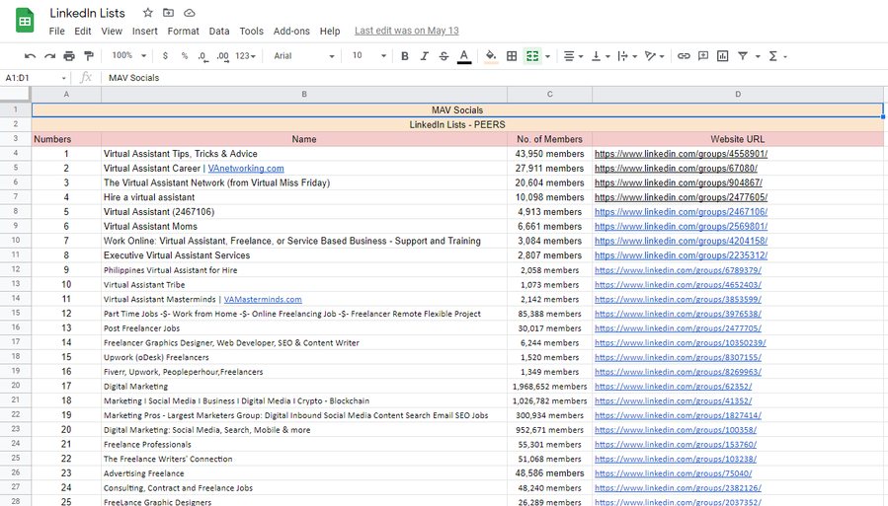
Task: Open more number formats 123 dropdown
Action: (245, 56)
